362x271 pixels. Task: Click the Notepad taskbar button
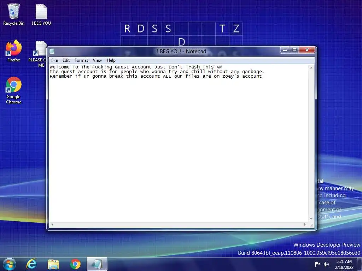(97, 264)
